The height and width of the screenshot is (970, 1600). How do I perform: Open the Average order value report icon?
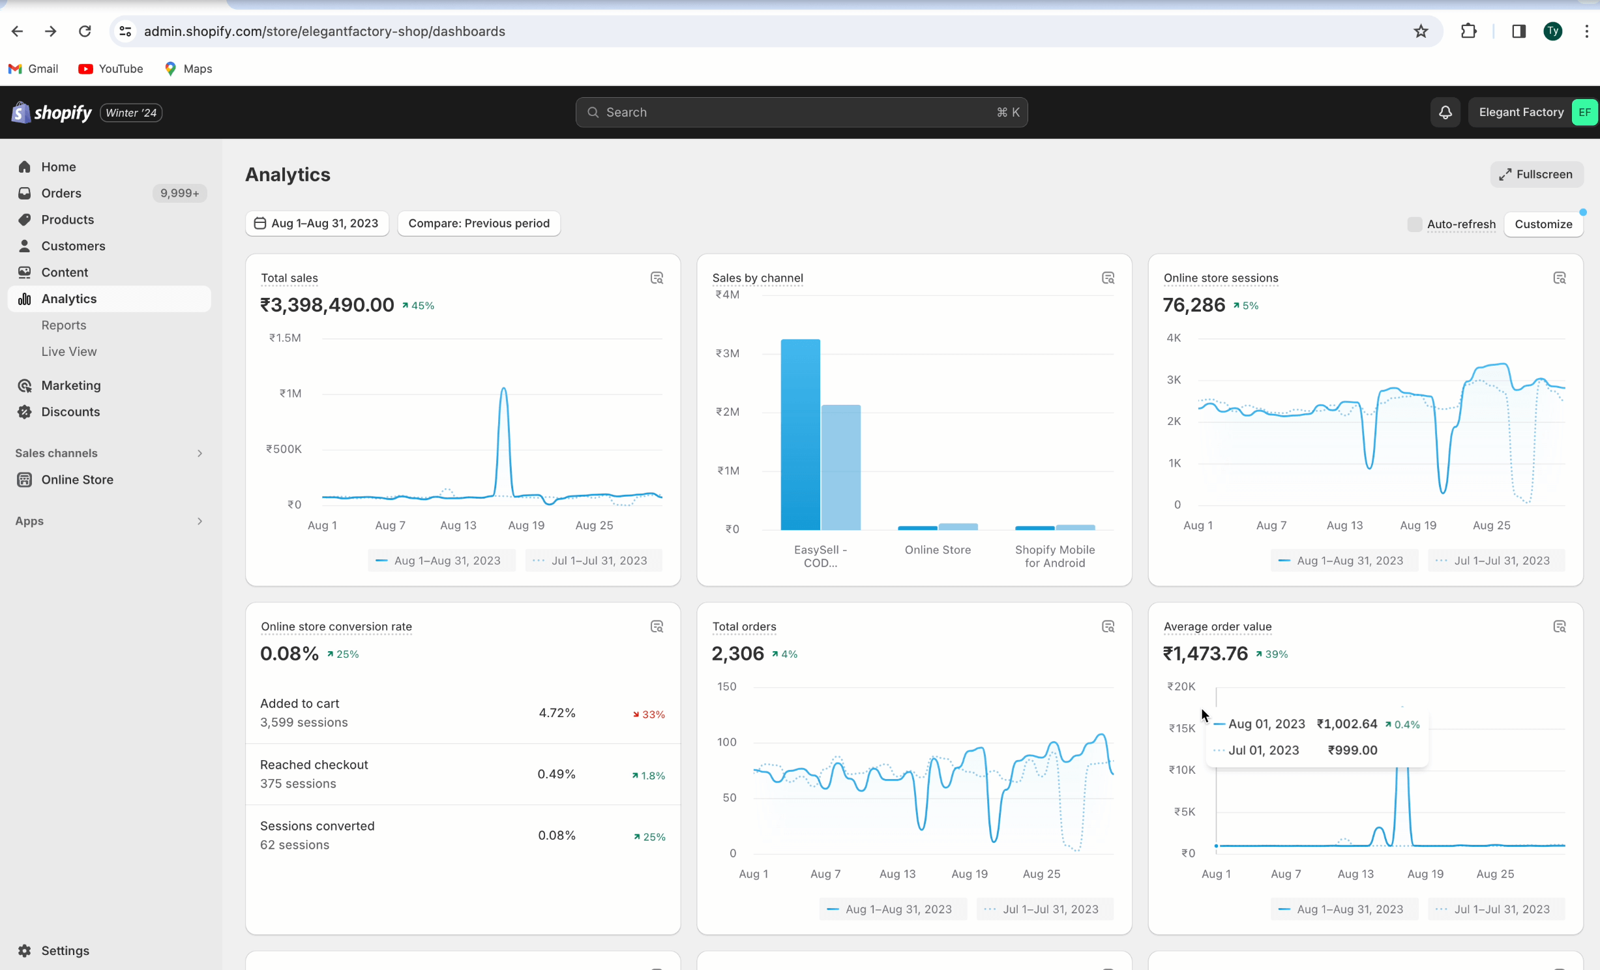click(1559, 627)
